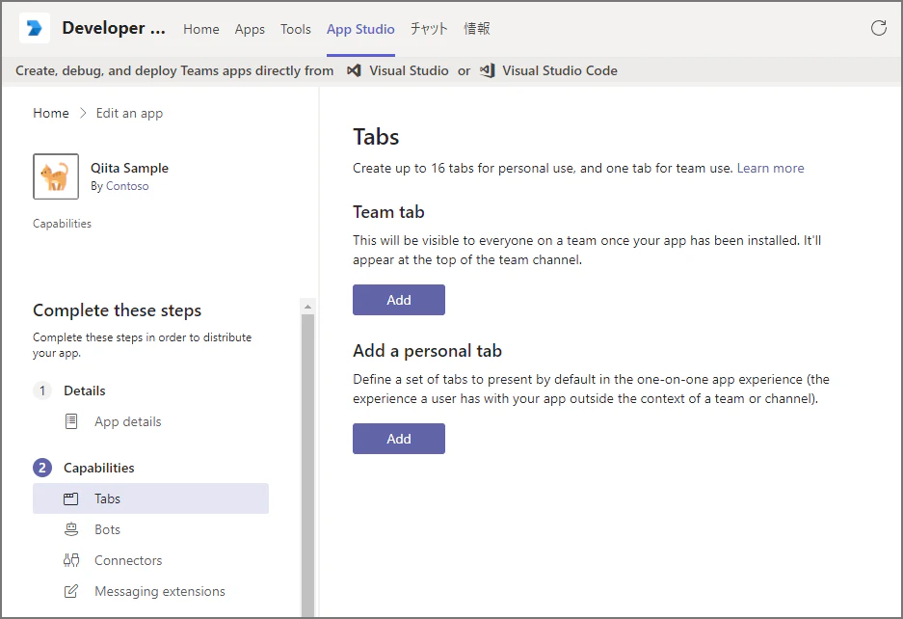The image size is (903, 619).
Task: Click the Capabilities step heading
Action: [x=99, y=468]
